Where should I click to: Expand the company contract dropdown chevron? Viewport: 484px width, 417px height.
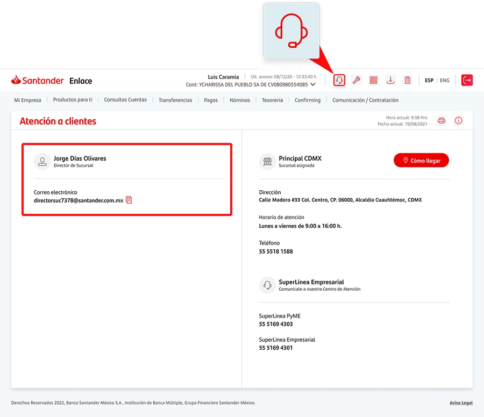[313, 84]
